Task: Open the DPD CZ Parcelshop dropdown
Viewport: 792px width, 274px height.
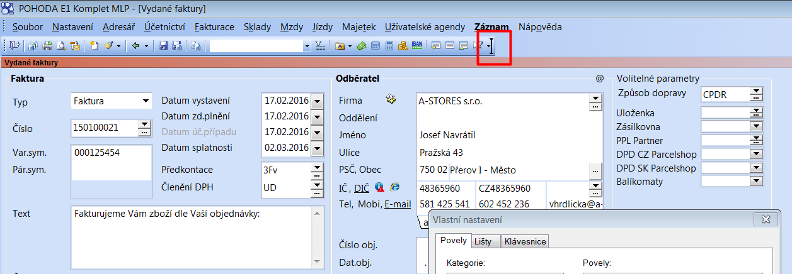Action: (756, 154)
